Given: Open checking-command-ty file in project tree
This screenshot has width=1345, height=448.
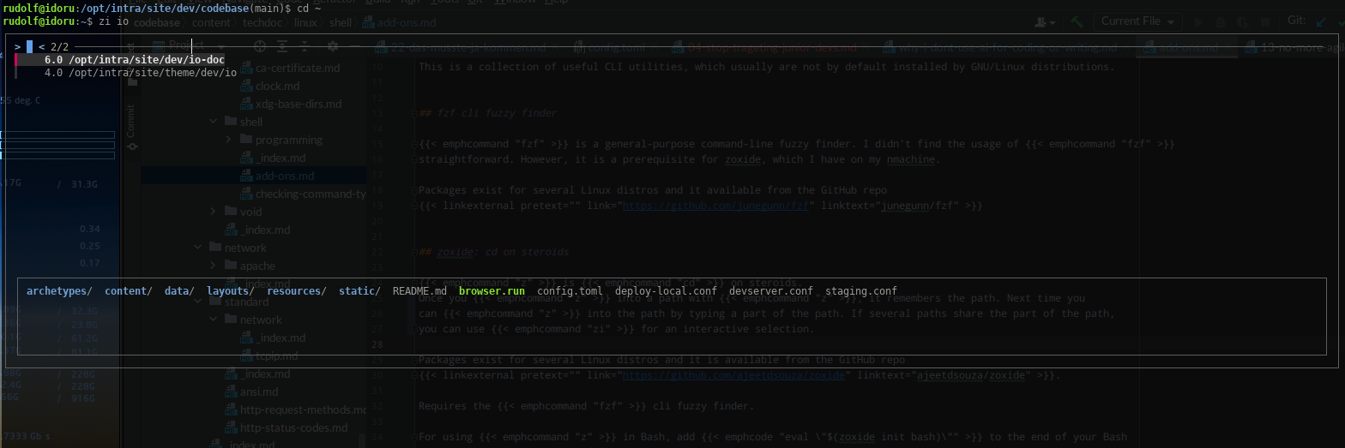Looking at the screenshot, I should coord(304,194).
